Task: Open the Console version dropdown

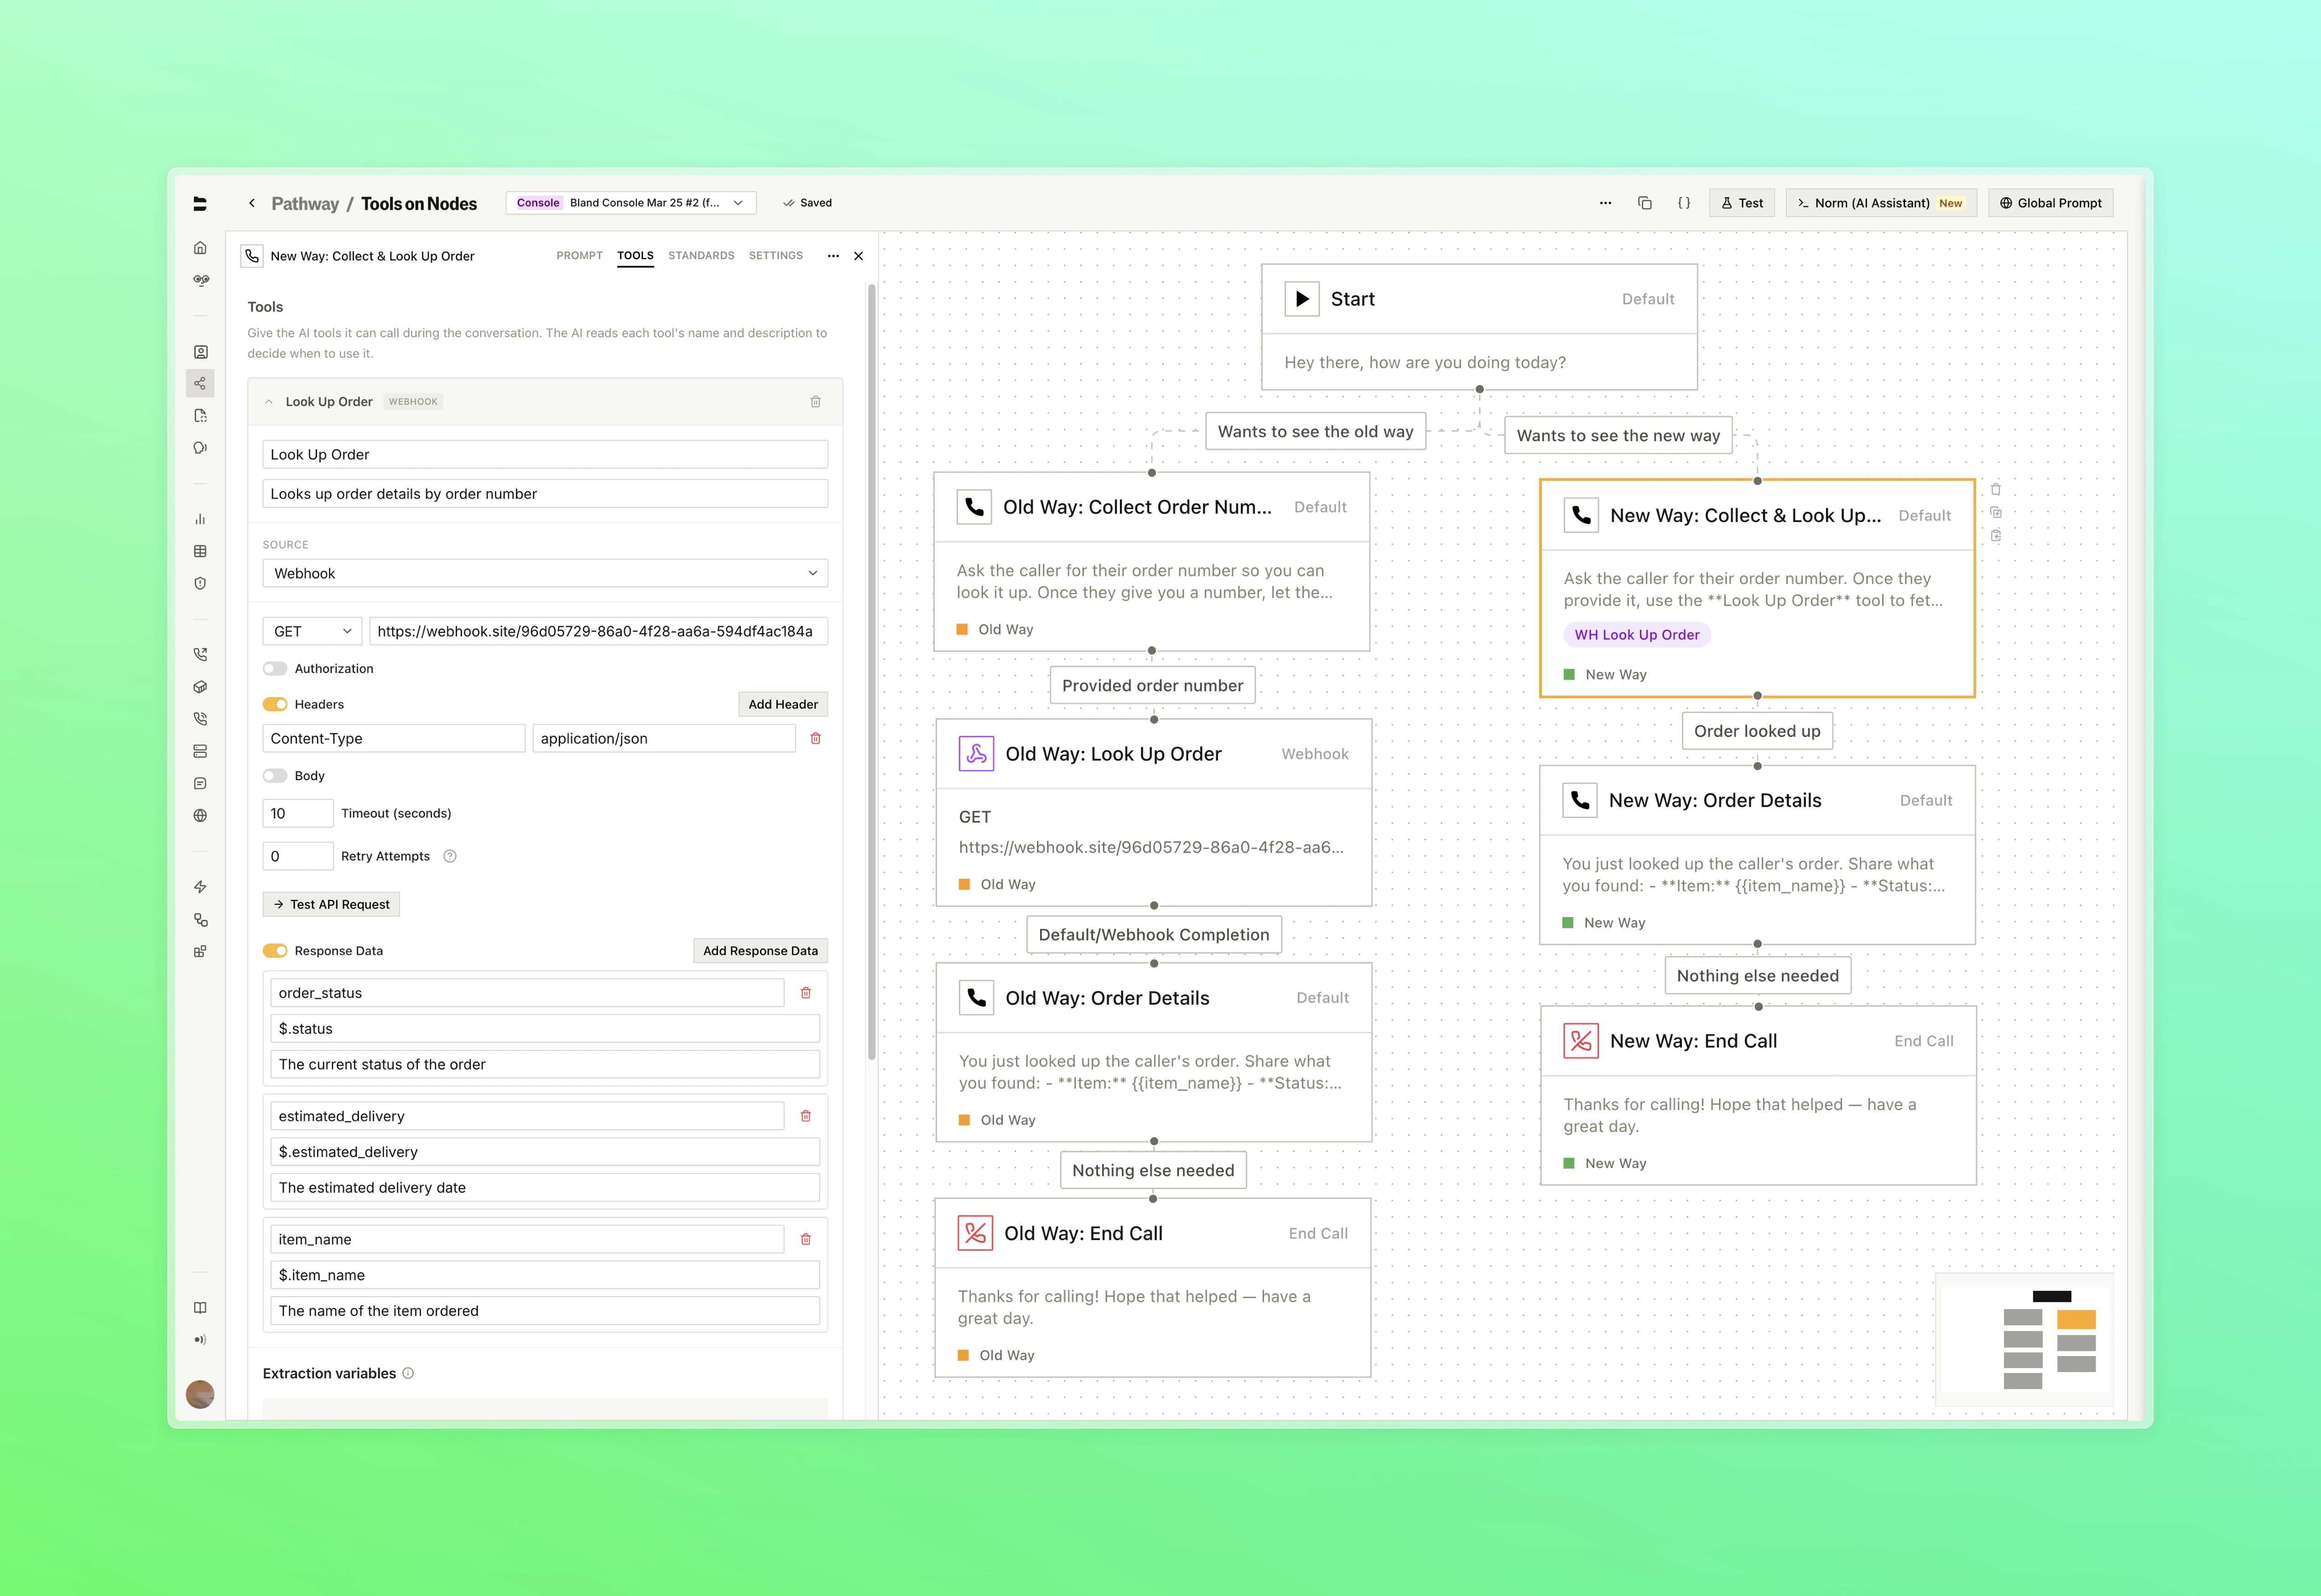Action: click(x=631, y=203)
